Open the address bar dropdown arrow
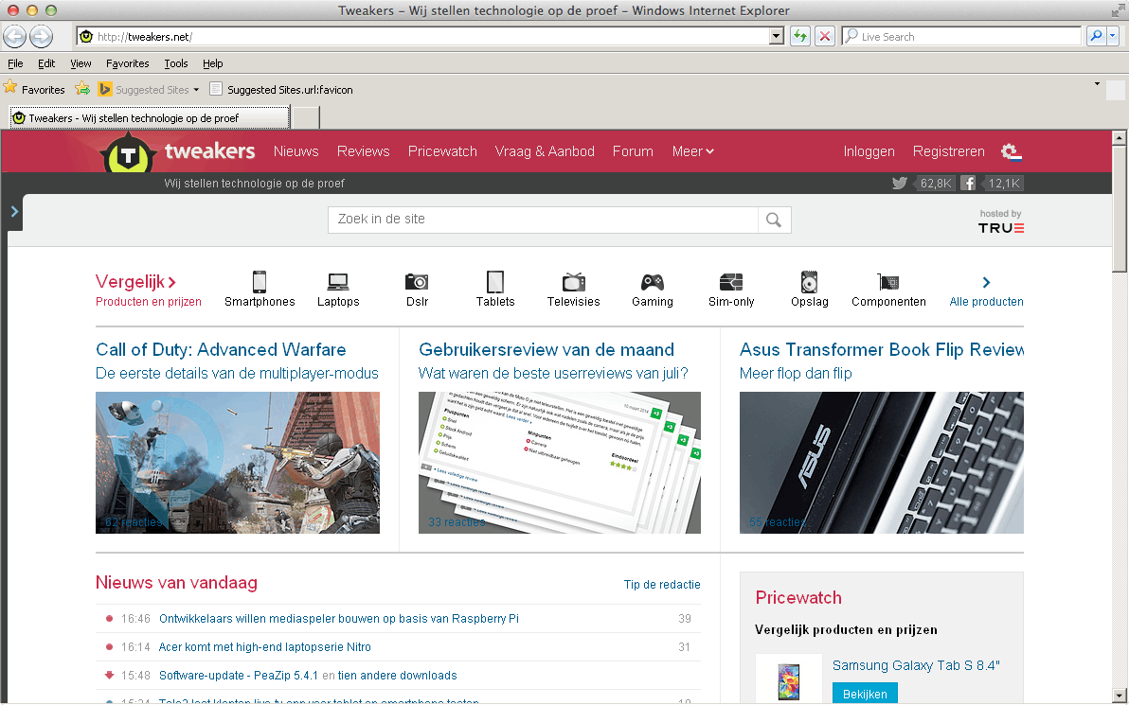 [x=777, y=36]
